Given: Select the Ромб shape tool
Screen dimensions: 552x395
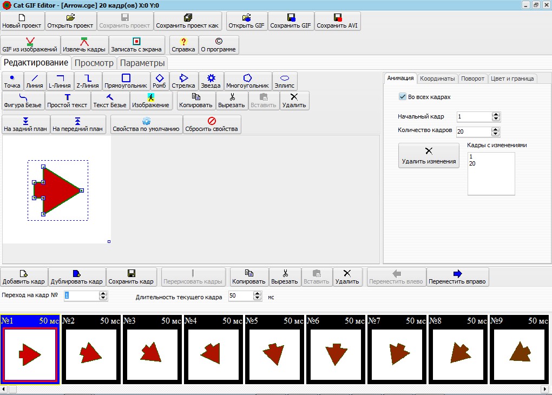Looking at the screenshot, I should click(x=160, y=81).
